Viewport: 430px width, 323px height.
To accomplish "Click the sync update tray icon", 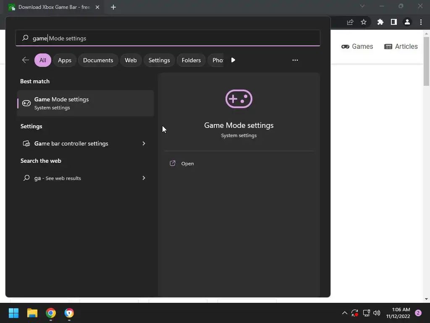I will point(355,313).
